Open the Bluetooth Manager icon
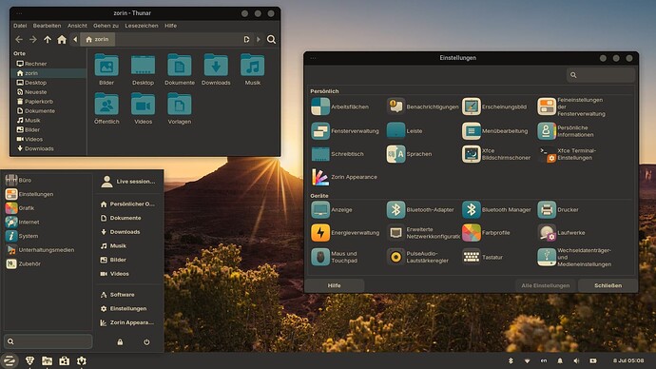This screenshot has height=369, width=656. pyautogui.click(x=471, y=209)
